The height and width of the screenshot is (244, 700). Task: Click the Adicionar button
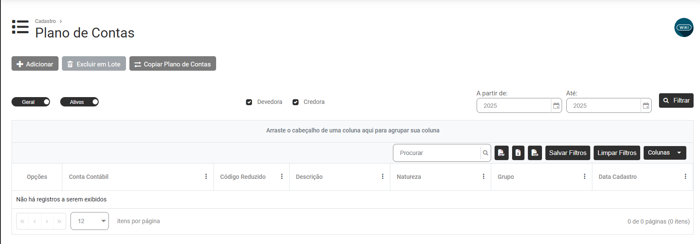tap(35, 64)
